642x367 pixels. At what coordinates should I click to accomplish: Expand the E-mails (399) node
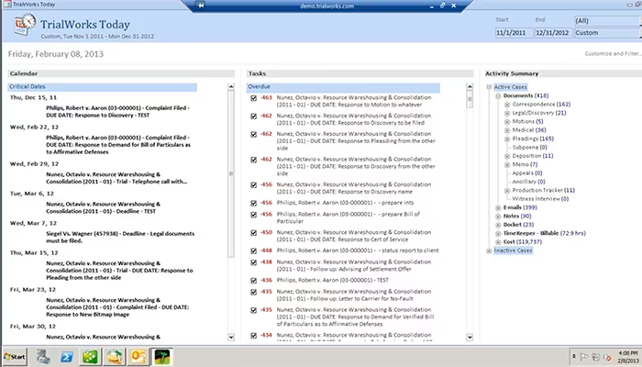pos(498,207)
